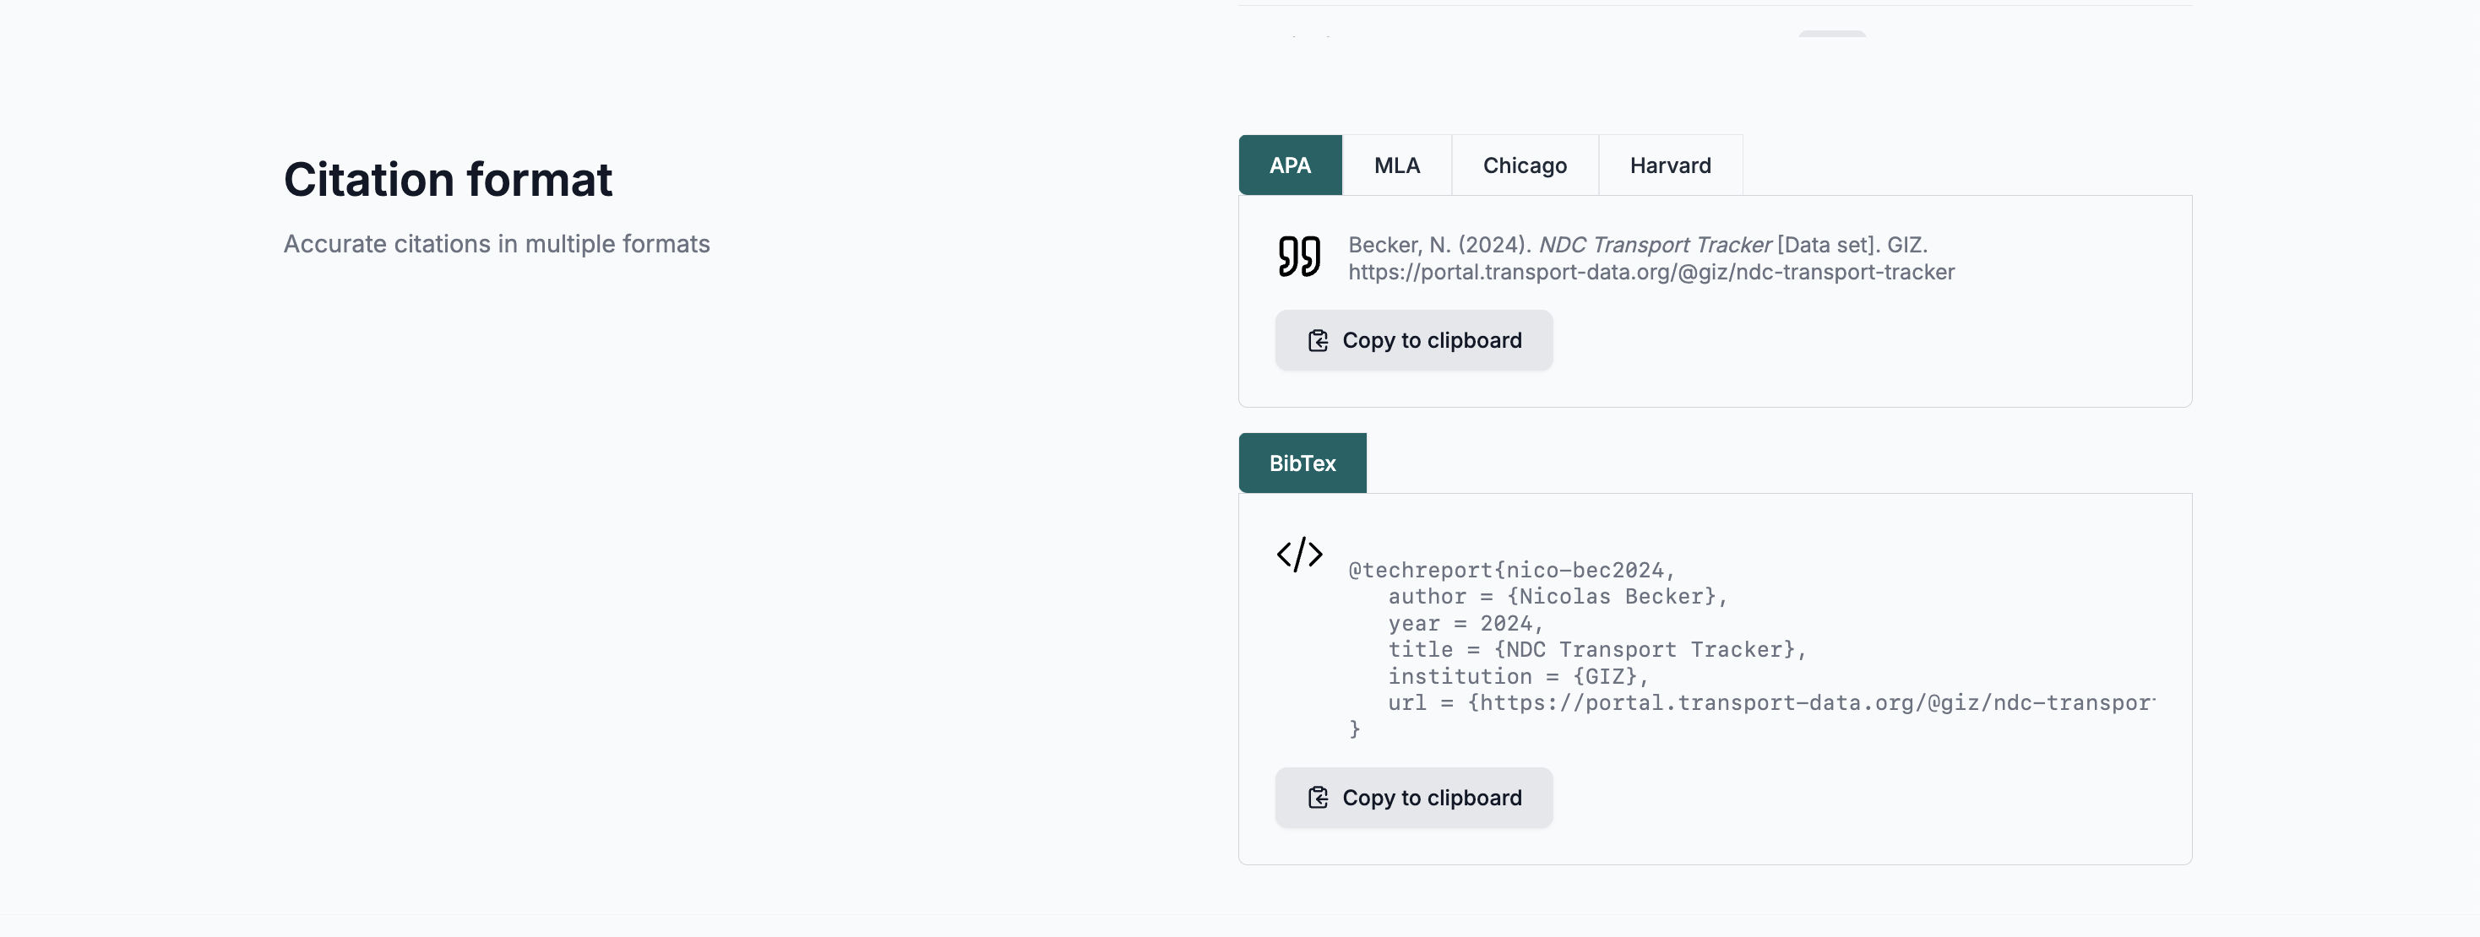Copy APA citation to clipboard
This screenshot has height=937, width=2480.
click(1414, 340)
